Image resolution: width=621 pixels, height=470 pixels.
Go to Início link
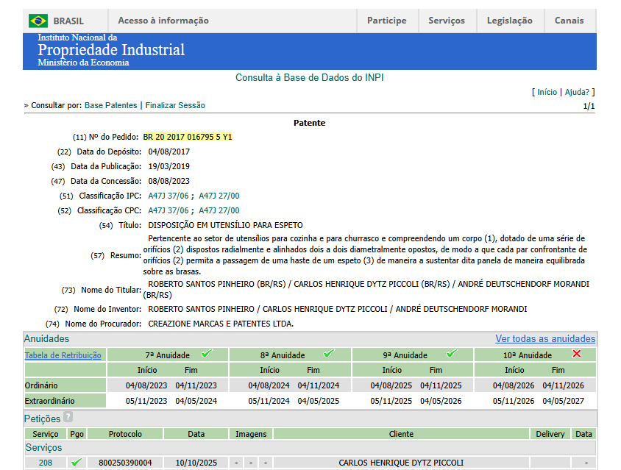547,92
